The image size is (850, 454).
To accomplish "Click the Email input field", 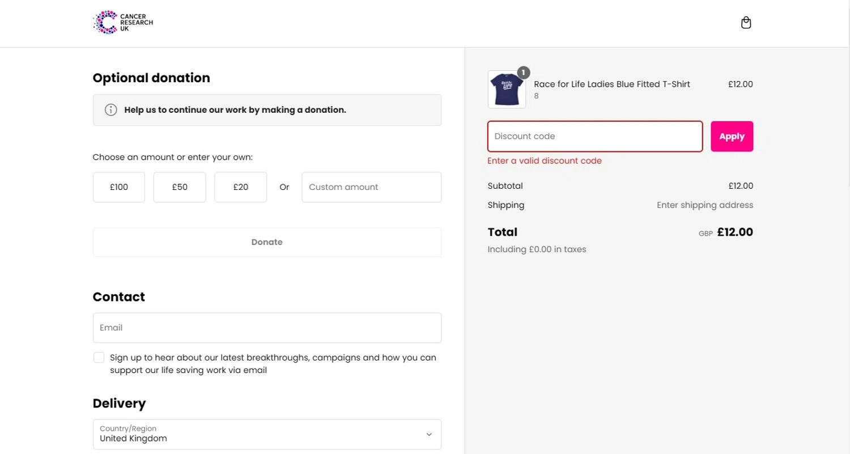I will click(266, 328).
